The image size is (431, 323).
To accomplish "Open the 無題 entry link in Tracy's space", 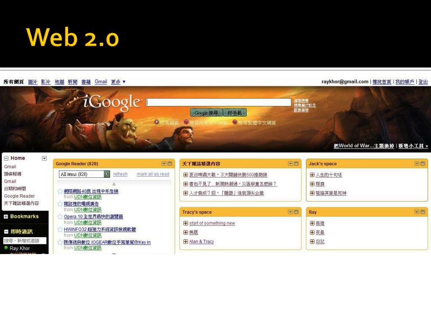I will [x=194, y=232].
